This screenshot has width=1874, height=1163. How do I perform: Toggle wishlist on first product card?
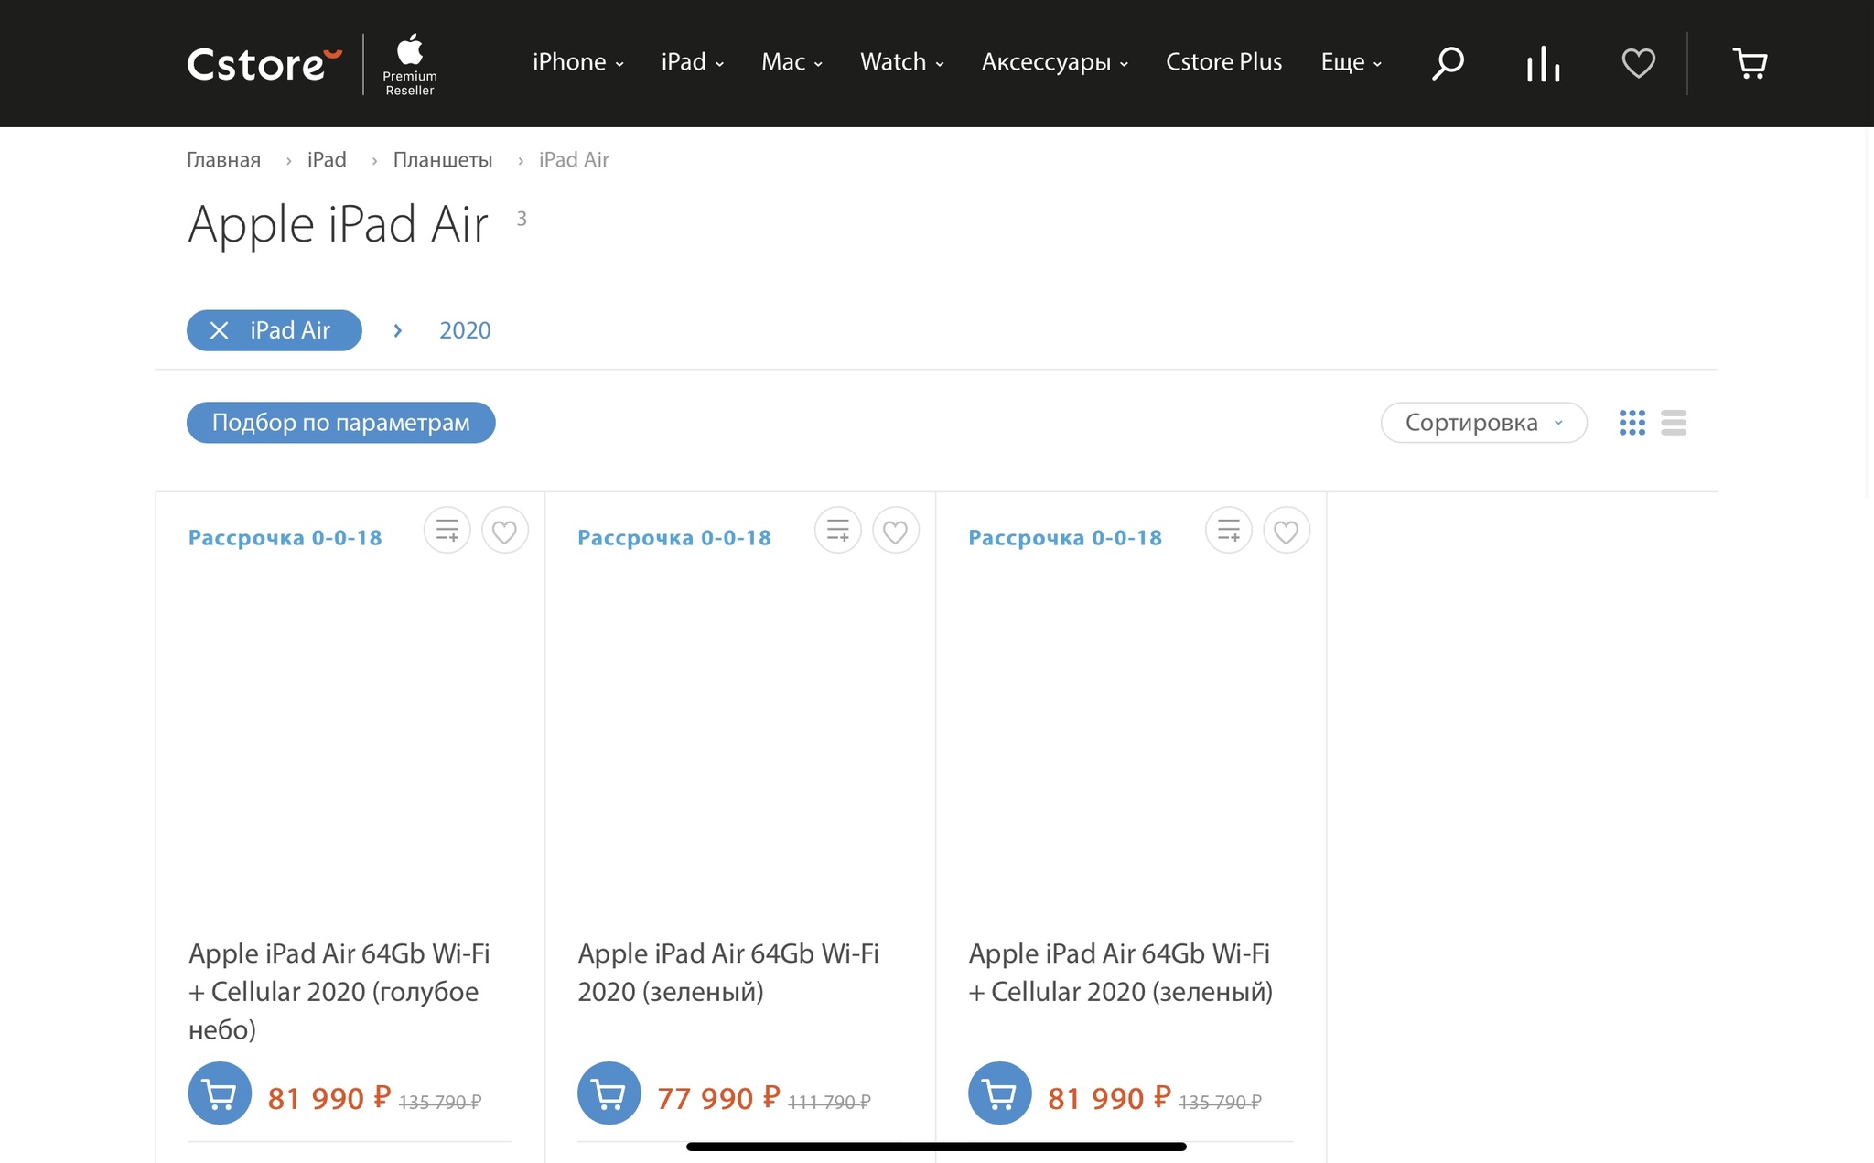pos(505,531)
